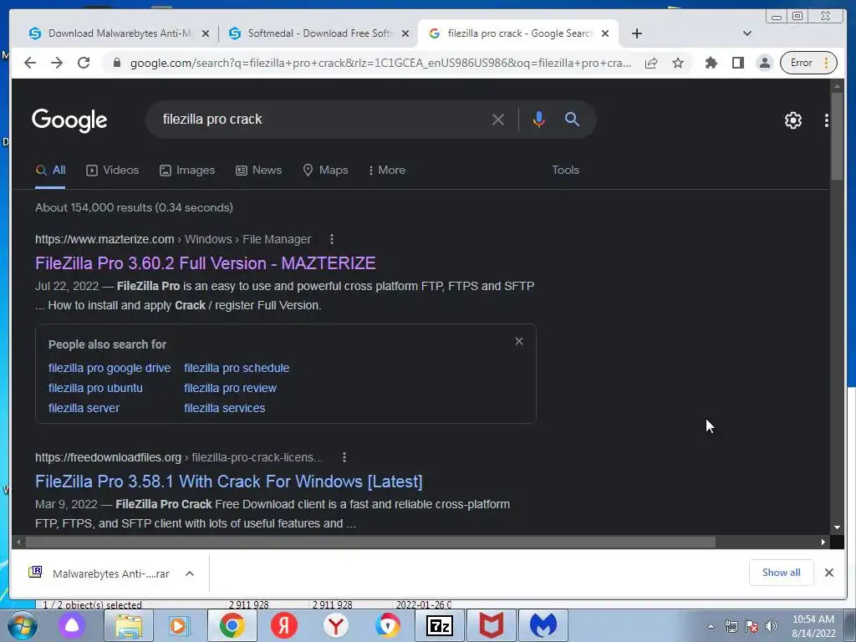Open the purple circle taskbar app

pyautogui.click(x=72, y=625)
